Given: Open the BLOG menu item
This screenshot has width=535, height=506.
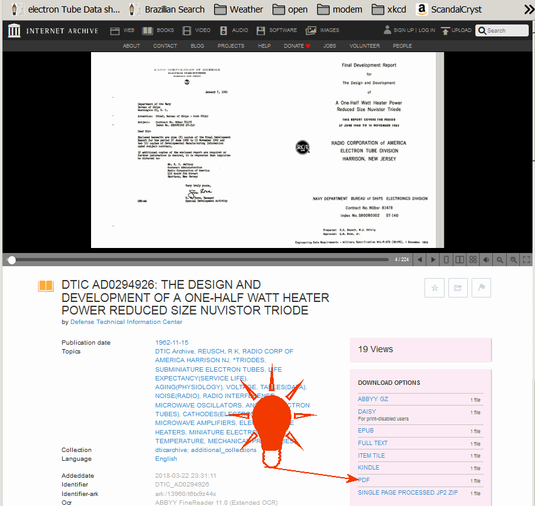Looking at the screenshot, I should pos(197,46).
